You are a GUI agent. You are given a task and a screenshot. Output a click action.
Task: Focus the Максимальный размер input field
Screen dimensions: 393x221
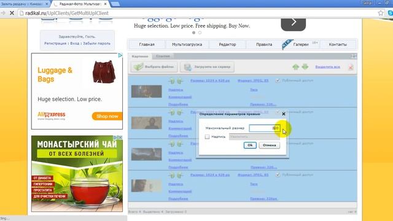pos(264,128)
